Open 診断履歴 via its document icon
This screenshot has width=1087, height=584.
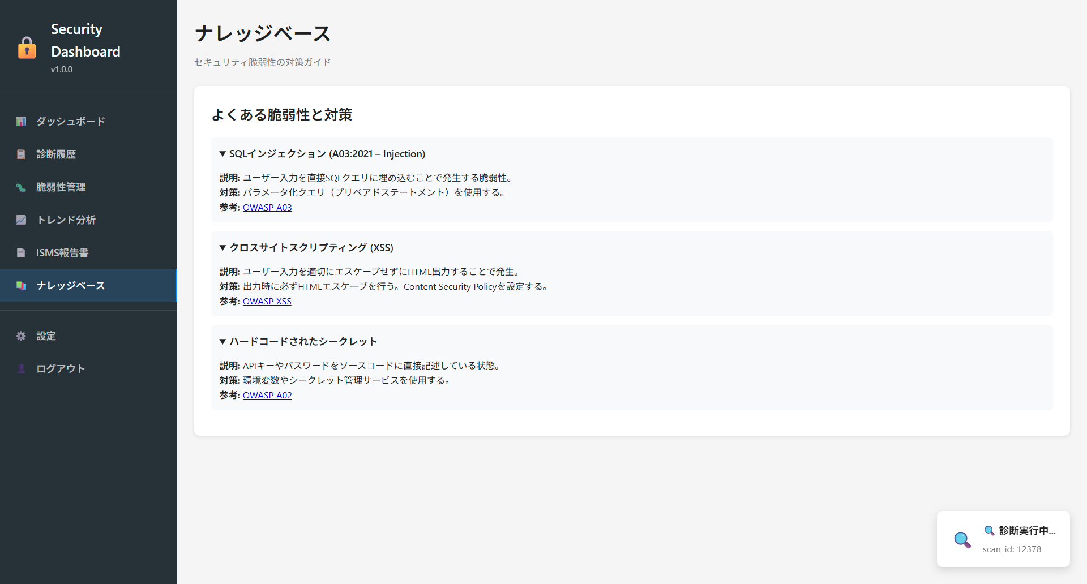pyautogui.click(x=21, y=154)
